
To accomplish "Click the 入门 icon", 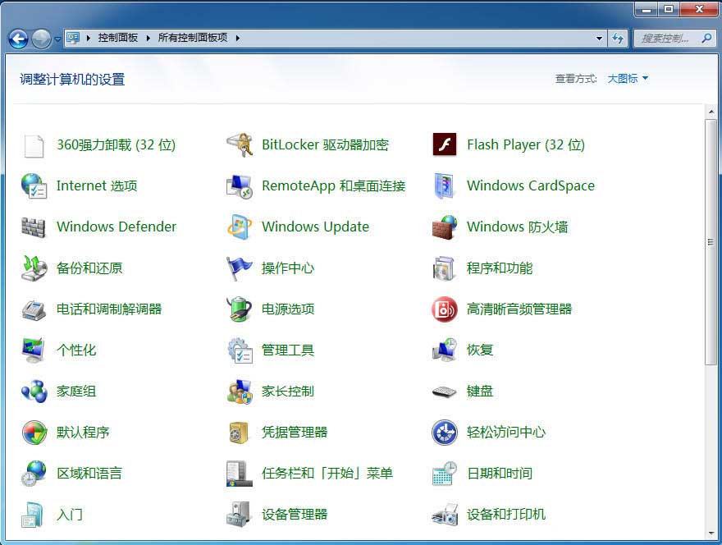I will tap(33, 515).
